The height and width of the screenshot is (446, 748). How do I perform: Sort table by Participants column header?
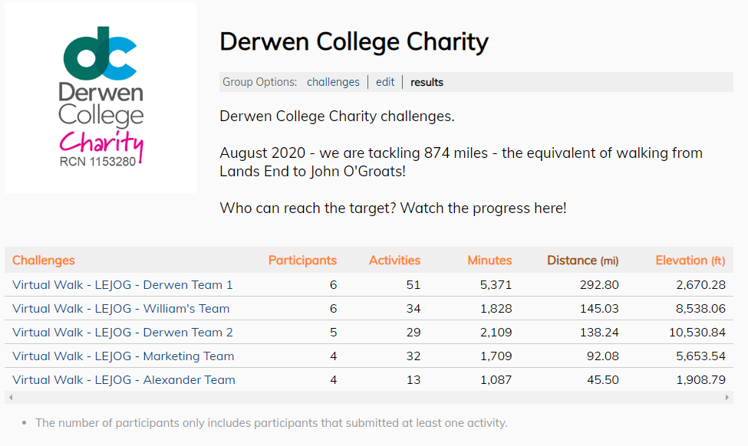[x=302, y=261]
